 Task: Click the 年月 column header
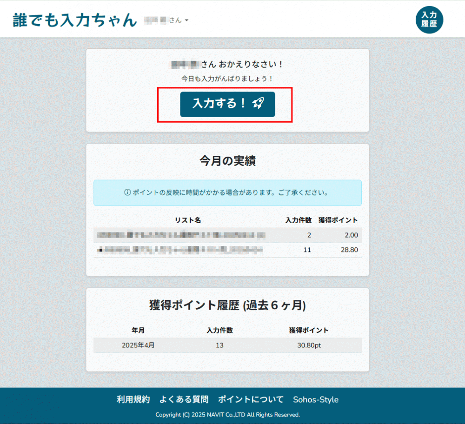[138, 331]
